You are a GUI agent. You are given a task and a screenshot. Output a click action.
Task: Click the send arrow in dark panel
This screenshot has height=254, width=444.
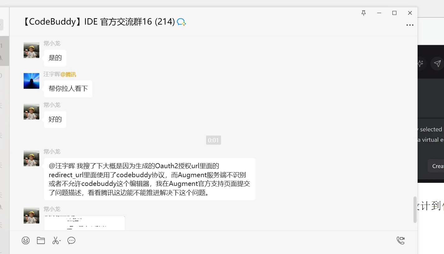(437, 63)
